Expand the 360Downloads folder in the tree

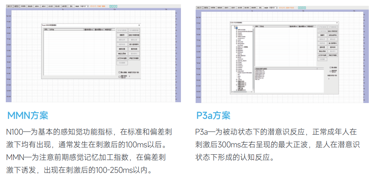[x=237, y=37]
